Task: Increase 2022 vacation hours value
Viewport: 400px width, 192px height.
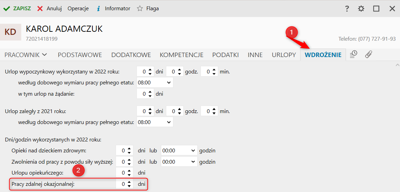Action: pyautogui.click(x=180, y=70)
